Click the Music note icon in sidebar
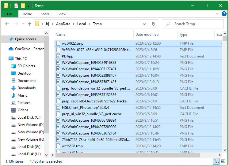 [x=13, y=95]
